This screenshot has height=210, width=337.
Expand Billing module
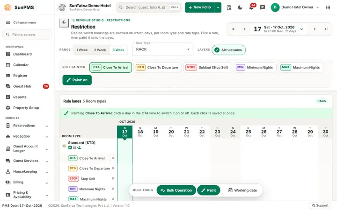(27, 182)
